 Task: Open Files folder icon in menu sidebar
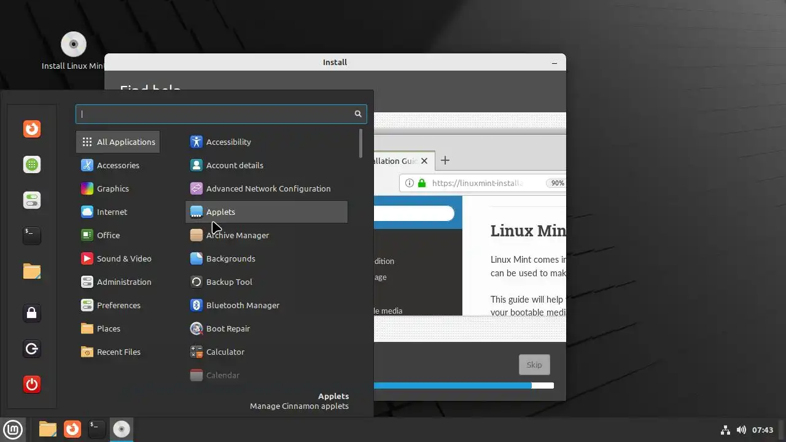click(x=32, y=271)
